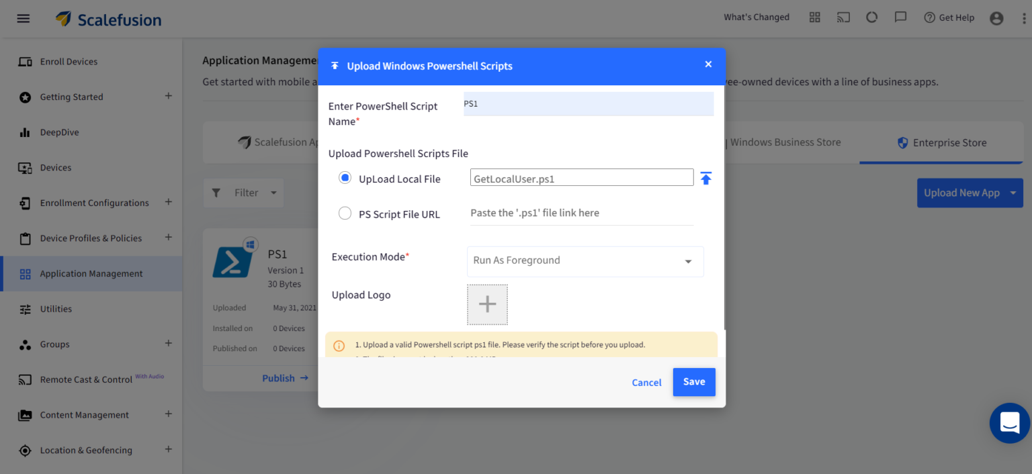Save the PowerShell script upload
Screen dimensions: 1032x474
694,381
